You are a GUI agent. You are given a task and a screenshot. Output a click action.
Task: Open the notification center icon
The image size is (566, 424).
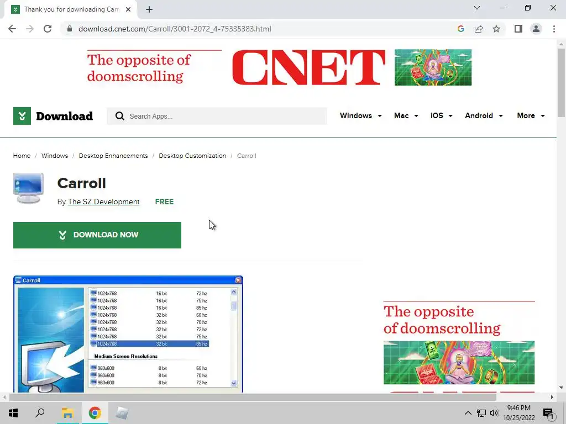pyautogui.click(x=548, y=413)
